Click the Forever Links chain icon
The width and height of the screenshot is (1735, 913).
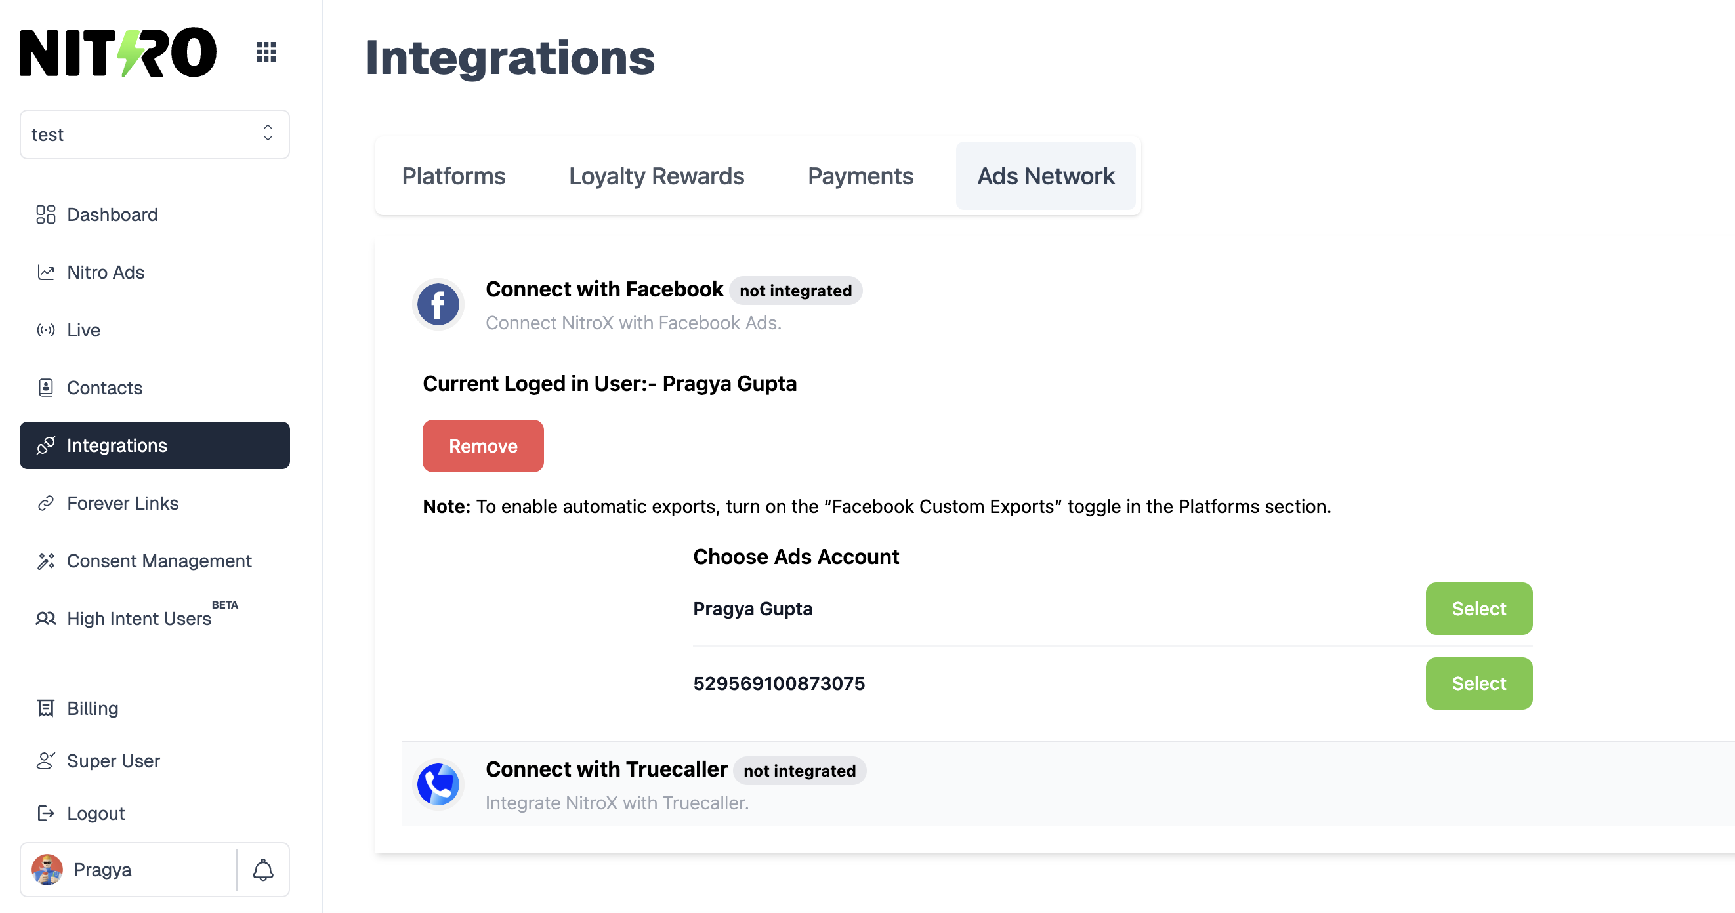pos(46,503)
